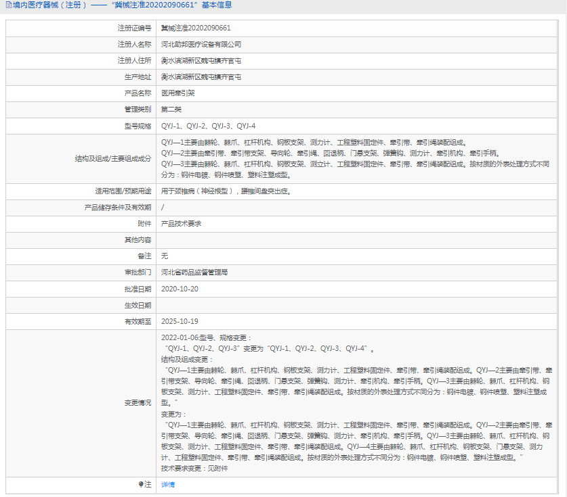Screen dimensions: 567x497
Task: Select expiry date 2025-10-19
Action: coord(180,321)
